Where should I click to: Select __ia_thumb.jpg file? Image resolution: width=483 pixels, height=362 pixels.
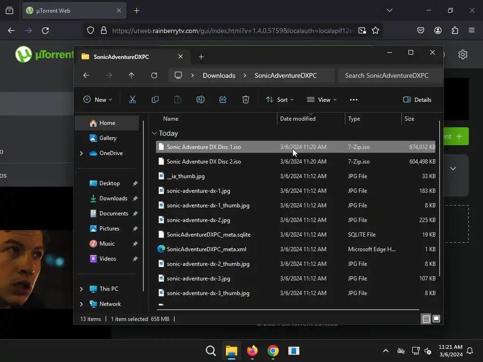tap(296, 176)
